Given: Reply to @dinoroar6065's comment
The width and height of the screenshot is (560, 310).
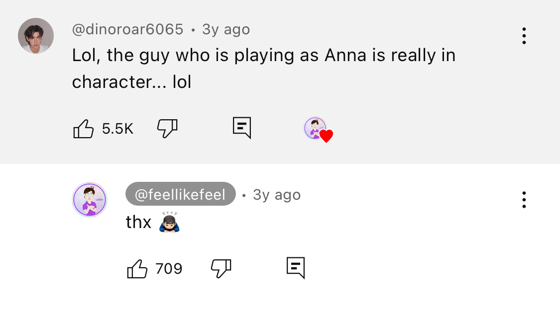Looking at the screenshot, I should click(242, 128).
